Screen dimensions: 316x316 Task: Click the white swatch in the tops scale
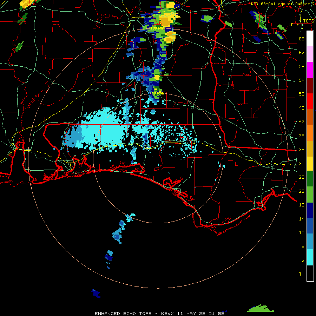click(310, 39)
